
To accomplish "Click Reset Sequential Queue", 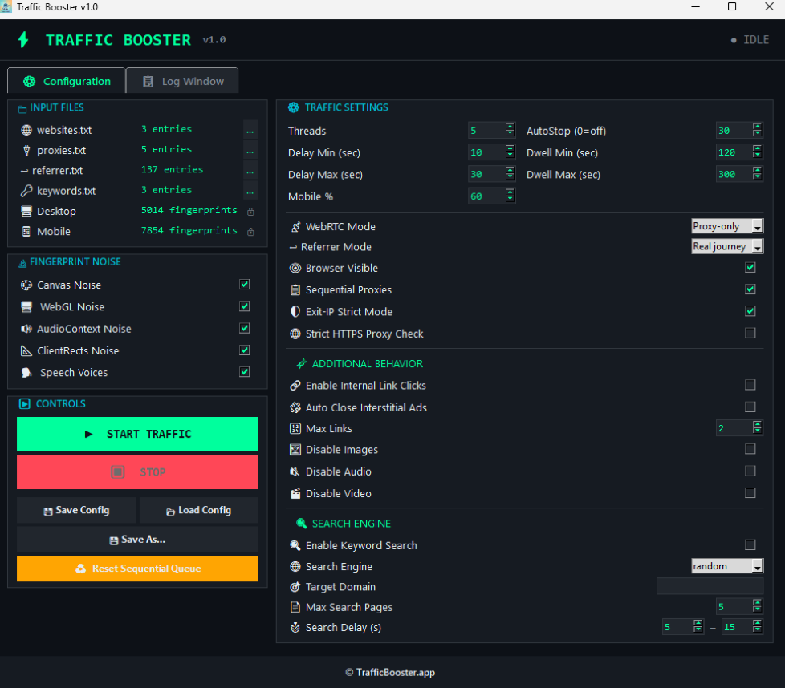I will [x=136, y=569].
